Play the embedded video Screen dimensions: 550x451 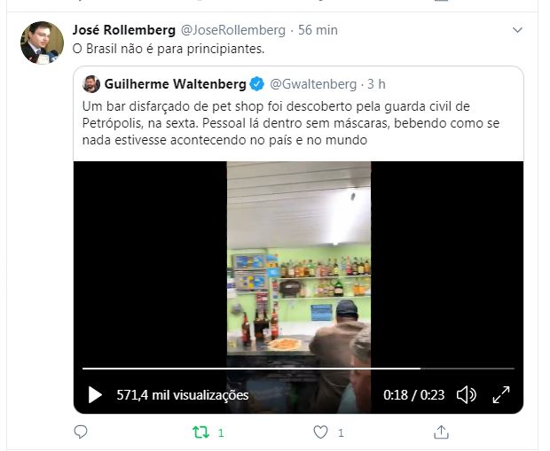(95, 395)
